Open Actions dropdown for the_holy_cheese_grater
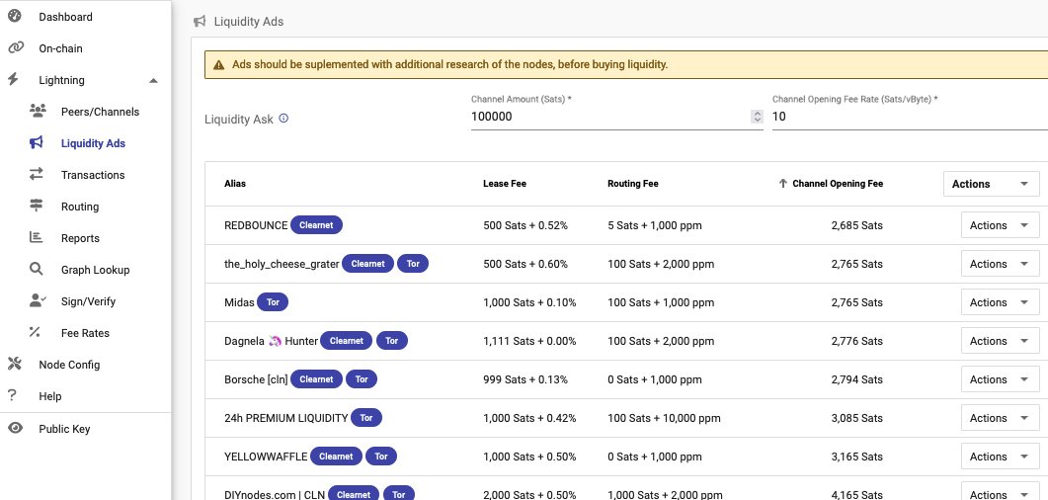Viewport: 1048px width, 500px height. 1000,264
